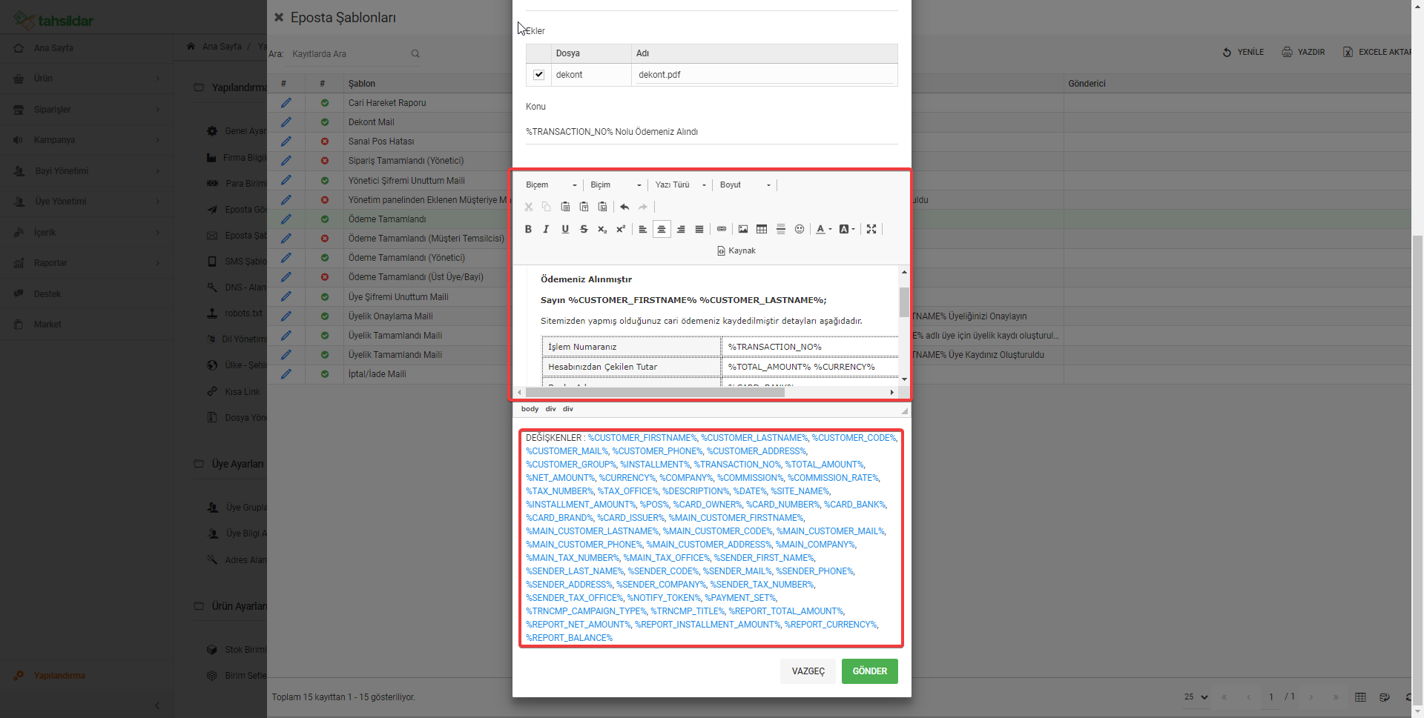Undo the last editor action

coord(624,207)
